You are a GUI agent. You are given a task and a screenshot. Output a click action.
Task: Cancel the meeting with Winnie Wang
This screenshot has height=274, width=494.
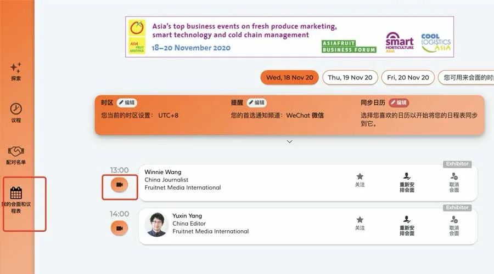(454, 182)
